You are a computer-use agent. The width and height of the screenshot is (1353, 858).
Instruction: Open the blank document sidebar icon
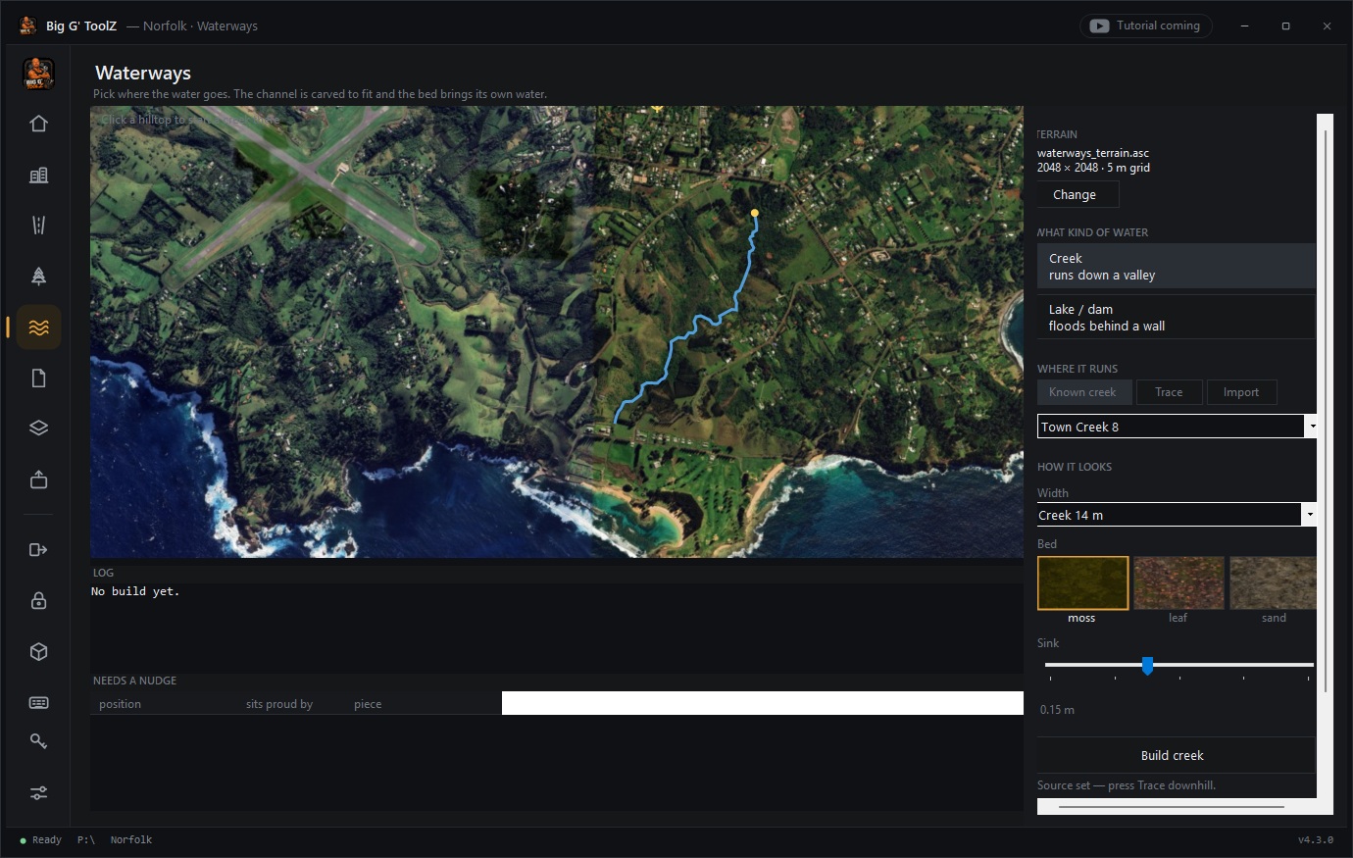coord(38,379)
